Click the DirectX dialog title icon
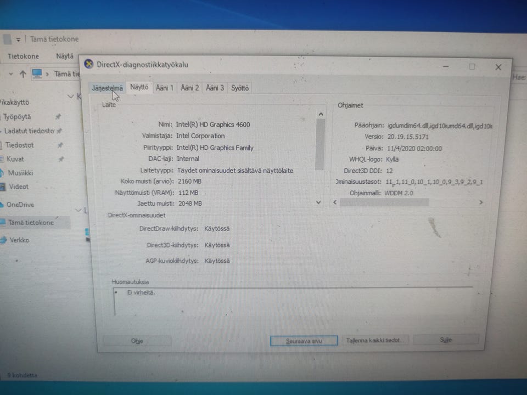527x395 pixels. coord(89,64)
